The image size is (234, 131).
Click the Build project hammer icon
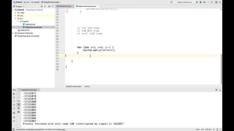click(171, 2)
